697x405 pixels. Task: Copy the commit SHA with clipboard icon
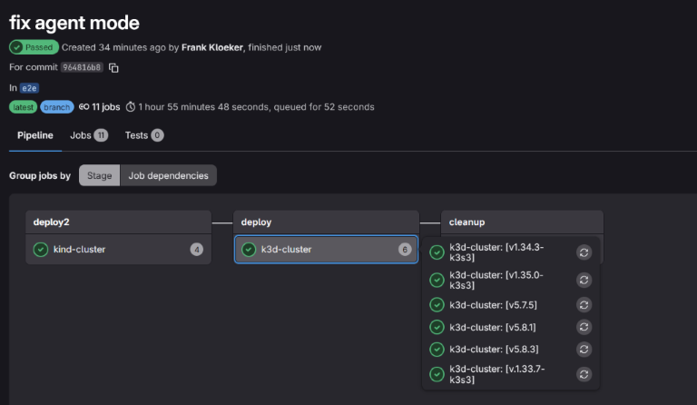coord(114,67)
